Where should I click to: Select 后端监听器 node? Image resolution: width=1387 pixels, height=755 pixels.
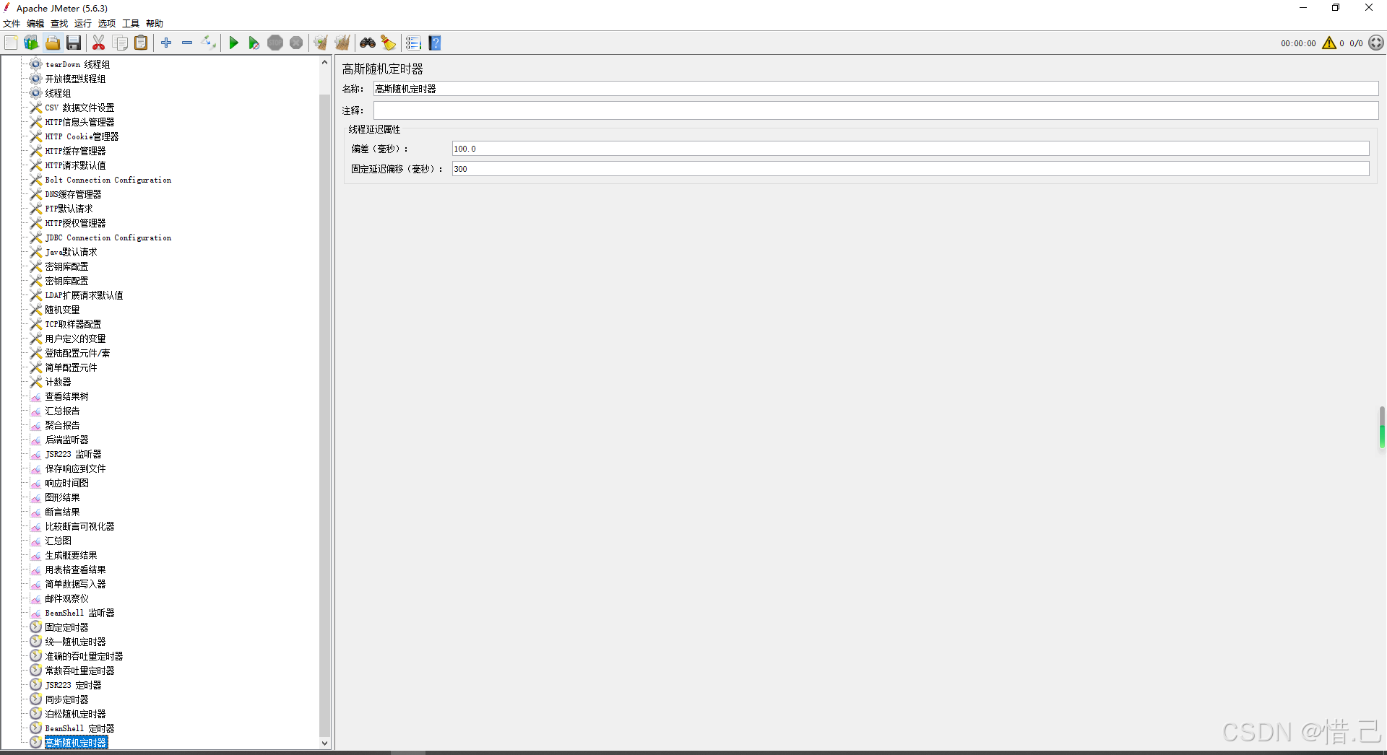66,440
